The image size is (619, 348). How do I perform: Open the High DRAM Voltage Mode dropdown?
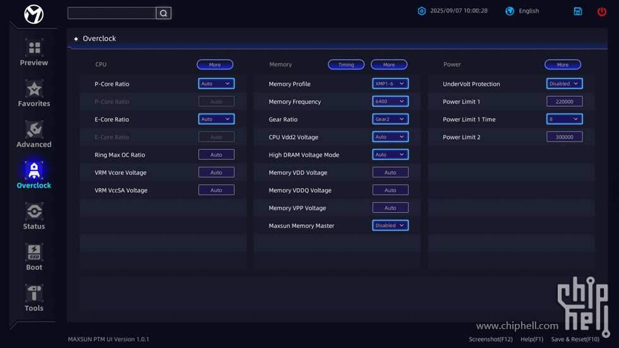coord(390,155)
